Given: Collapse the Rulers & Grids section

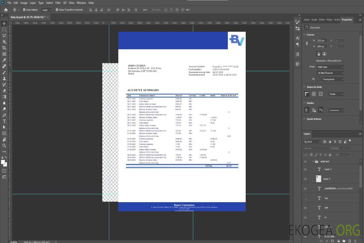Looking at the screenshot, I should pos(304,87).
